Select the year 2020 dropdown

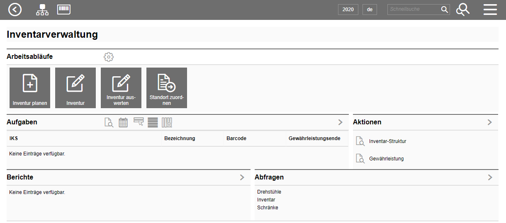pyautogui.click(x=348, y=10)
